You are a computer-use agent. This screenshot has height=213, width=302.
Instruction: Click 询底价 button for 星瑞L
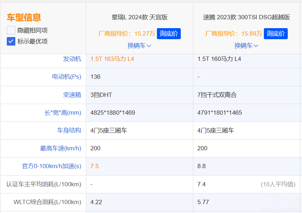tap(169, 34)
